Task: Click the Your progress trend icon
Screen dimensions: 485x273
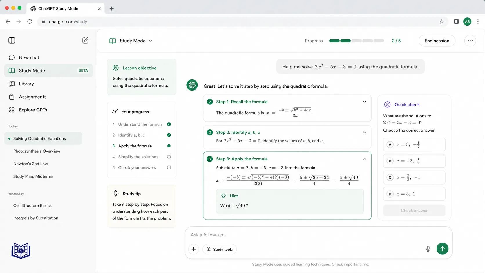Action: 115,111
